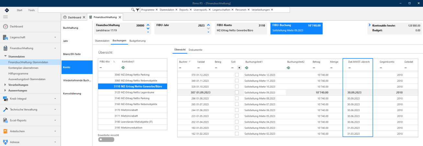The width and height of the screenshot is (423, 146).
Task: Switch to the Stammdaten sub-tab
Action: click(102, 41)
